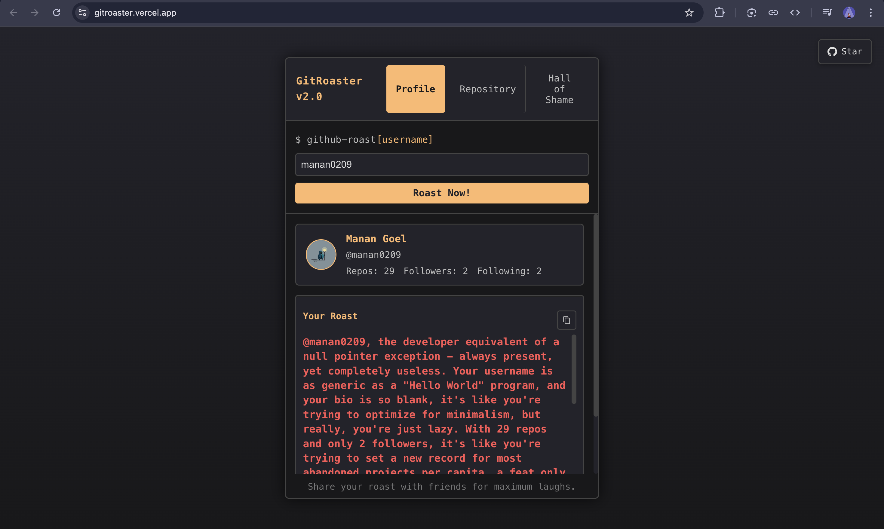The height and width of the screenshot is (529, 884).
Task: Open the site information icon in address bar
Action: tap(82, 13)
